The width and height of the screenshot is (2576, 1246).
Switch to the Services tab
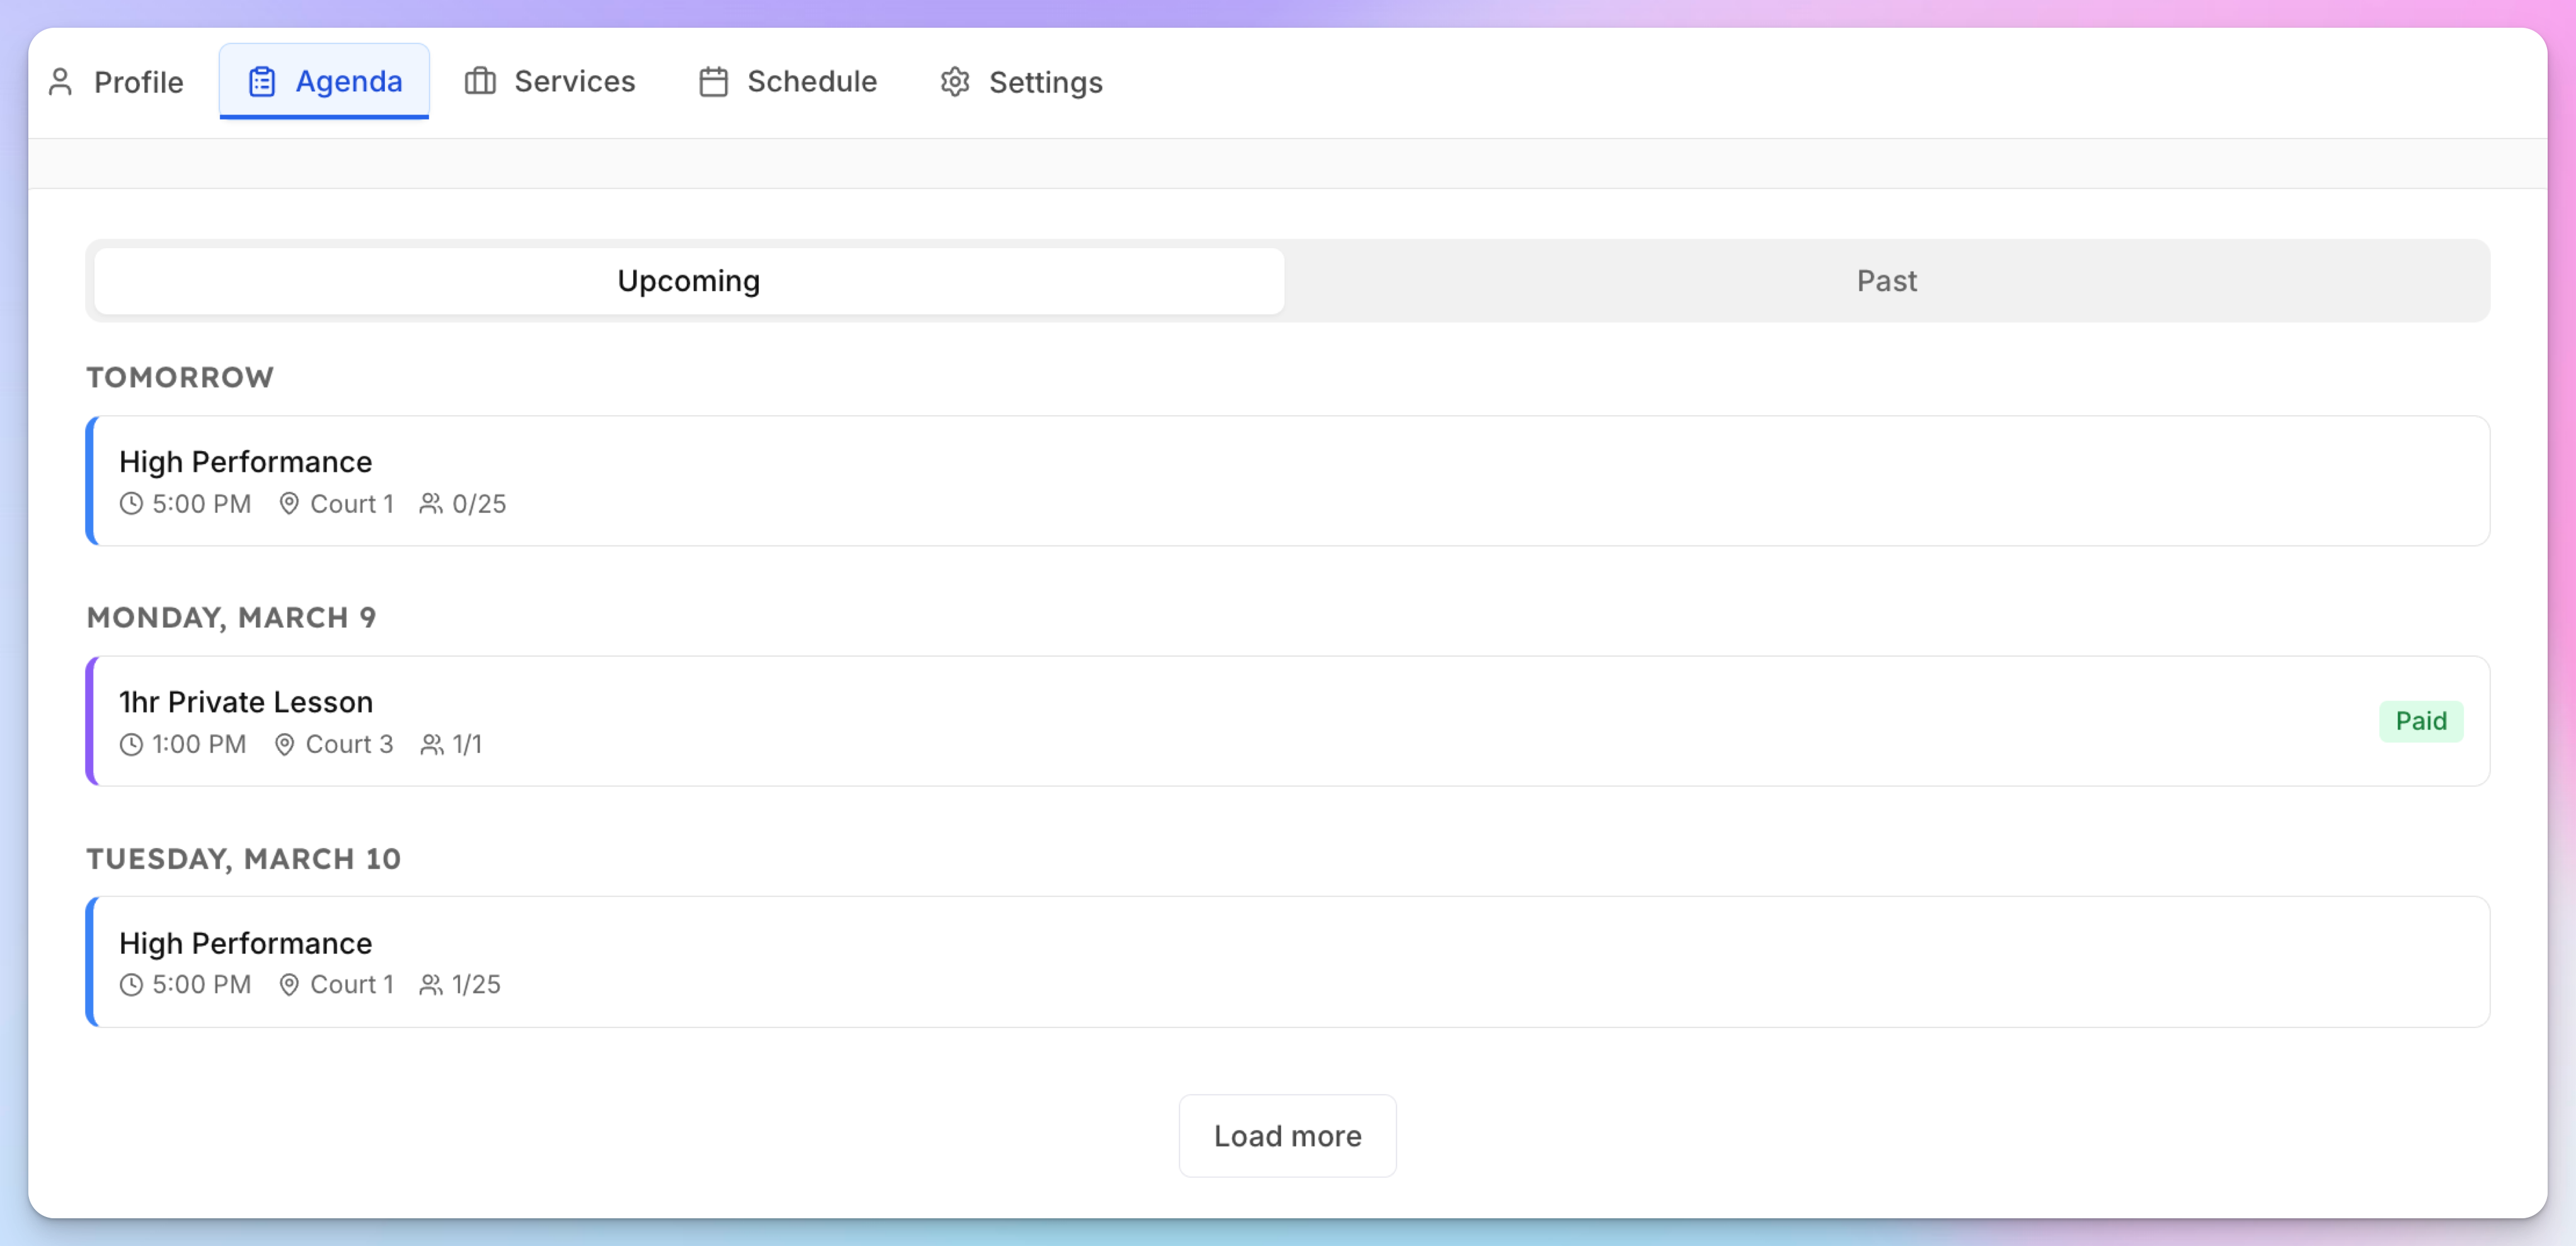[550, 81]
